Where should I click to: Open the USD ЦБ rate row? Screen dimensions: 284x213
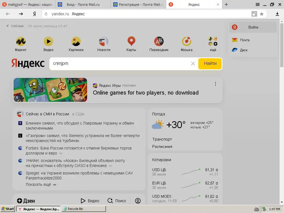click(185, 172)
